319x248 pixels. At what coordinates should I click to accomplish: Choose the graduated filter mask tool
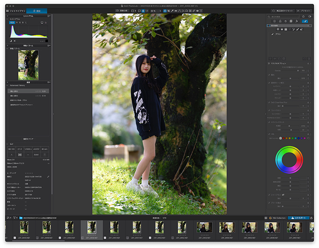[x=286, y=29]
